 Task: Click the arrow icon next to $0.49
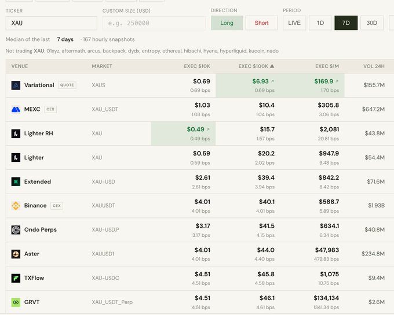tap(208, 129)
